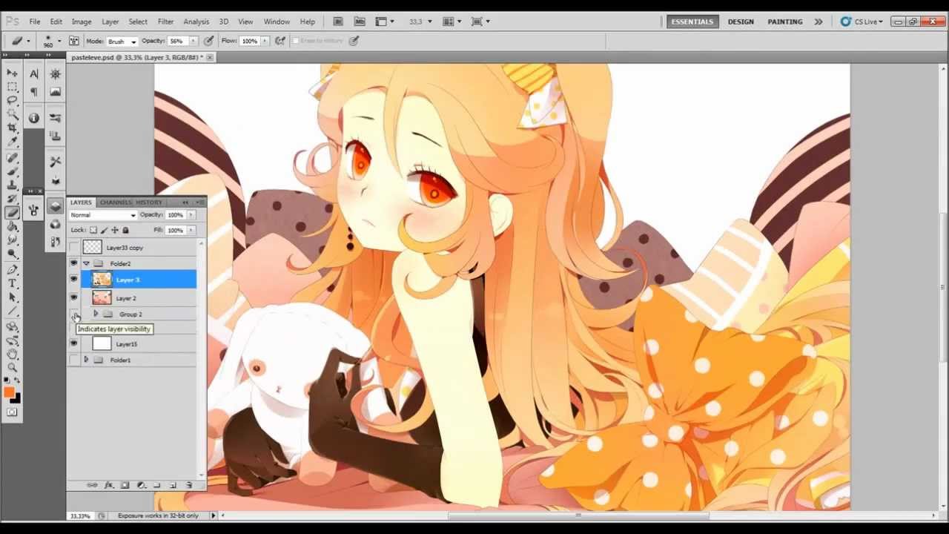Click the layer Opacity value field
The height and width of the screenshot is (534, 949).
(176, 215)
